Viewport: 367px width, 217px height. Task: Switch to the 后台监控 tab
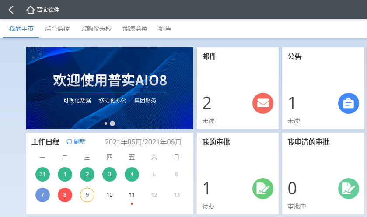(57, 29)
